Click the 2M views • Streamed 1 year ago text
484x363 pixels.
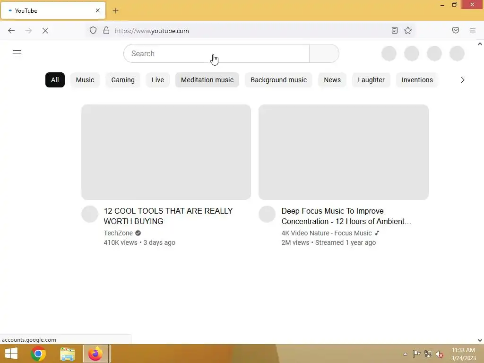(x=328, y=242)
